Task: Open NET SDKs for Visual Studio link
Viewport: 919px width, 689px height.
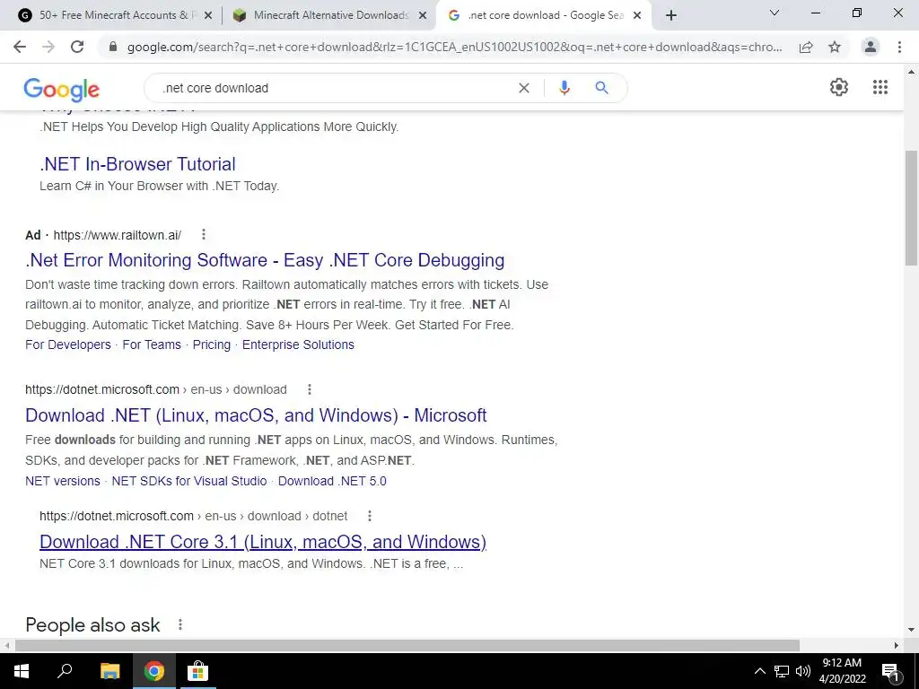Action: click(189, 481)
